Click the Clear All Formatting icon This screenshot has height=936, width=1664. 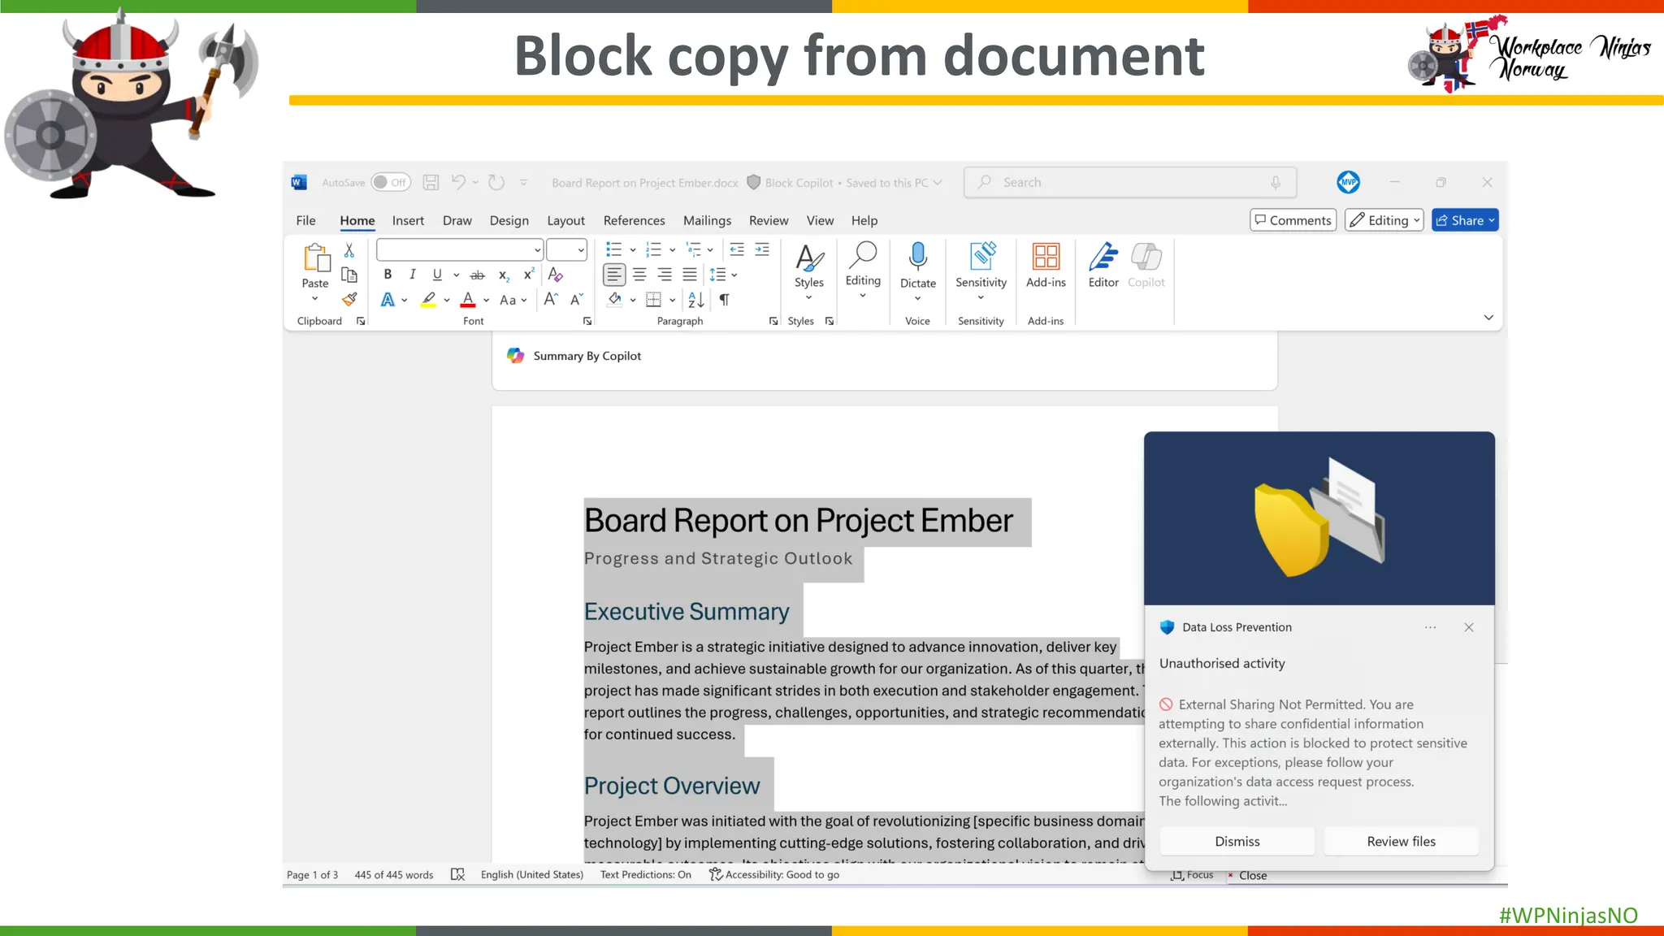pos(555,275)
